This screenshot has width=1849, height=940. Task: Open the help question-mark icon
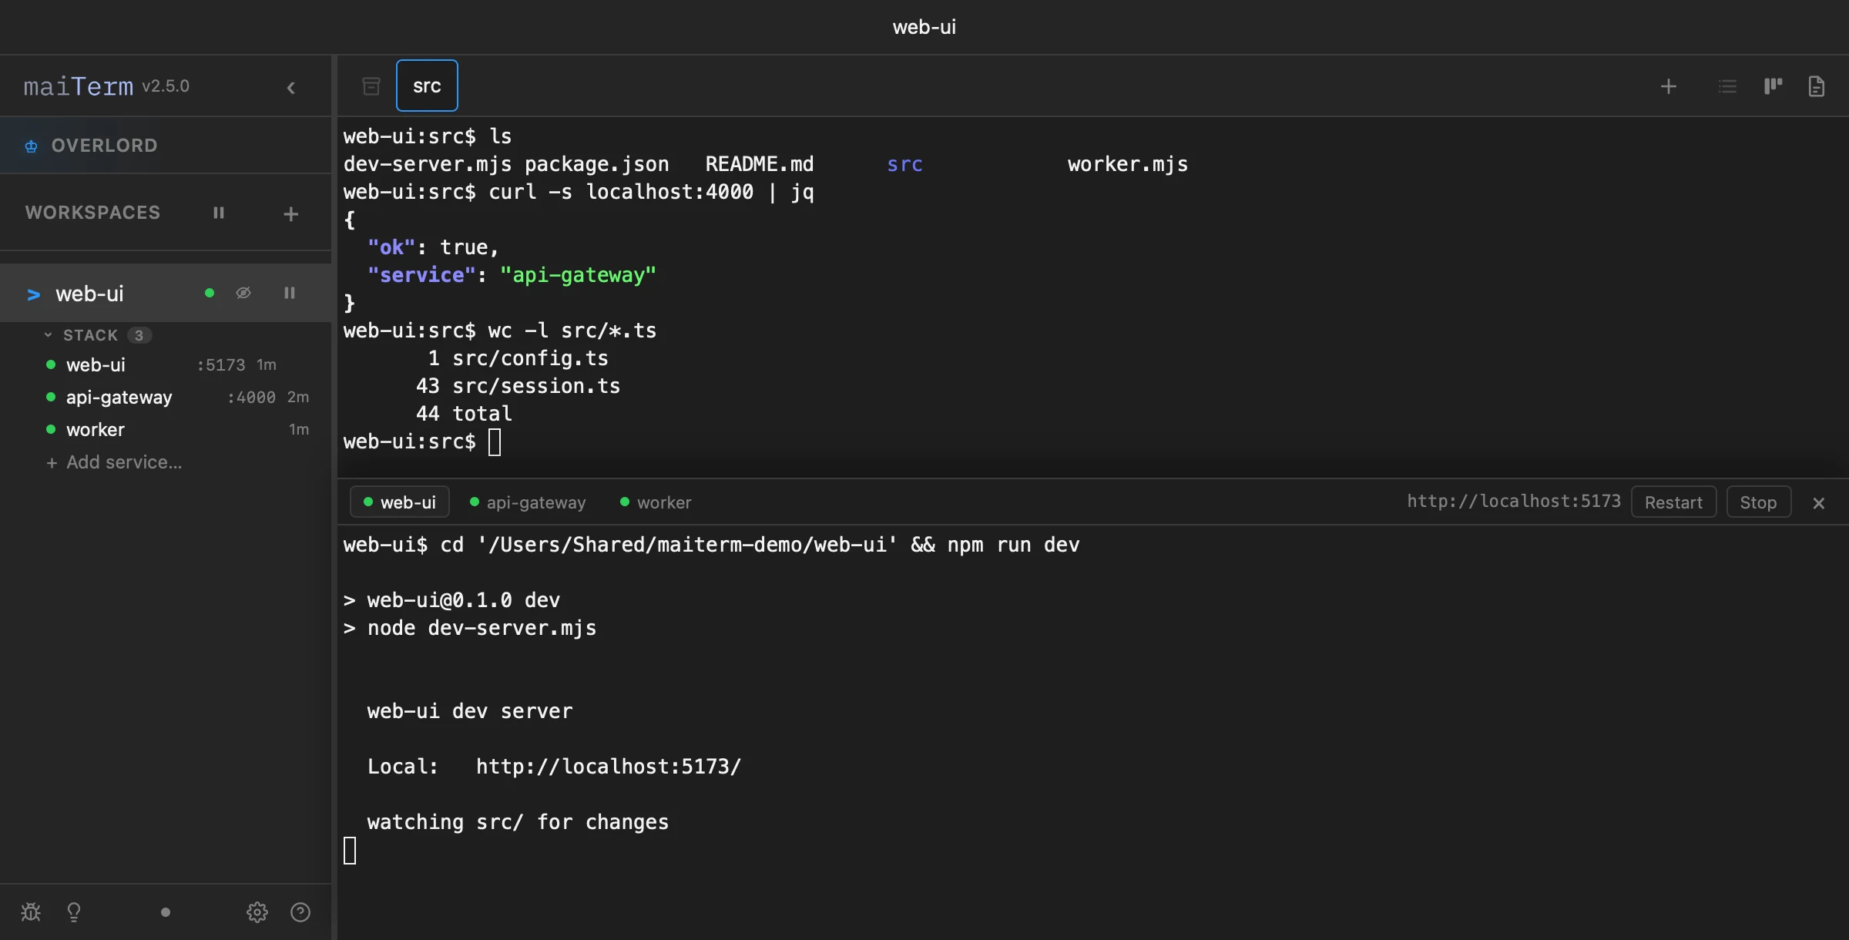(x=300, y=912)
